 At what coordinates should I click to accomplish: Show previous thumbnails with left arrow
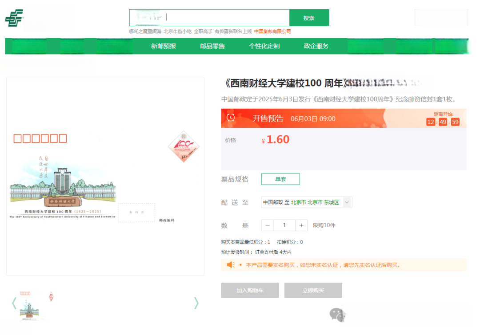(14, 303)
